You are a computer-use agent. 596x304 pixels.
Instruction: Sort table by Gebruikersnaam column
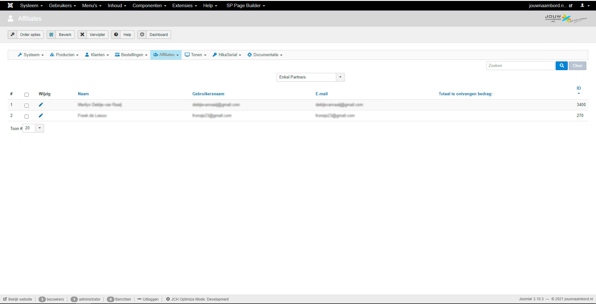[x=208, y=94]
